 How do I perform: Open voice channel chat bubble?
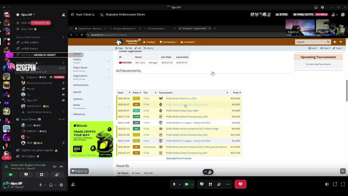pos(343,14)
